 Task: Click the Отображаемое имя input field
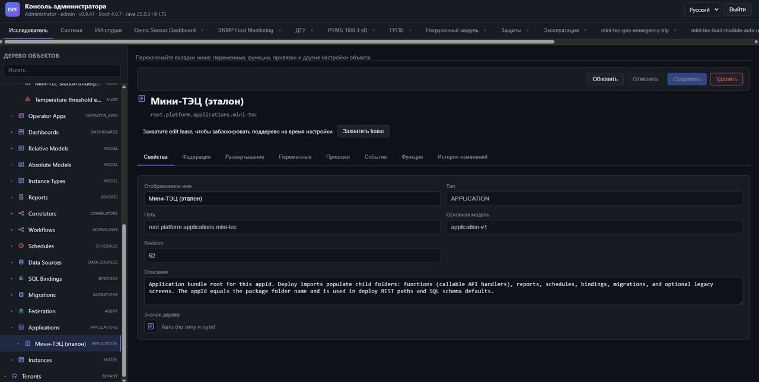(292, 198)
